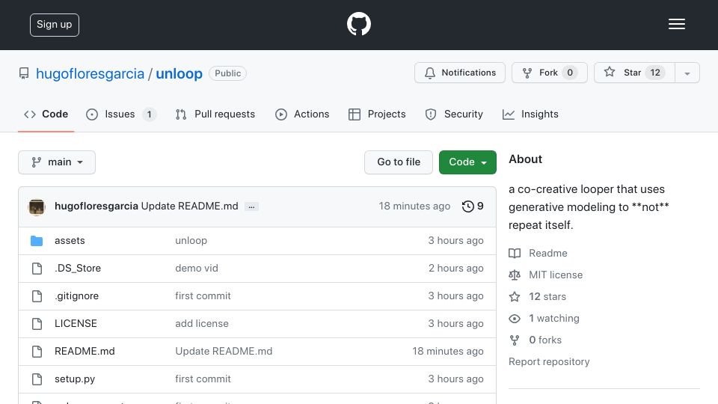The image size is (718, 404).
Task: Click the assets folder icon
Action: point(37,240)
